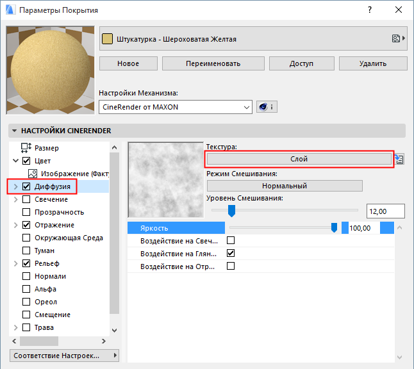Click the Удалить button
This screenshot has height=369, width=414.
tap(373, 63)
